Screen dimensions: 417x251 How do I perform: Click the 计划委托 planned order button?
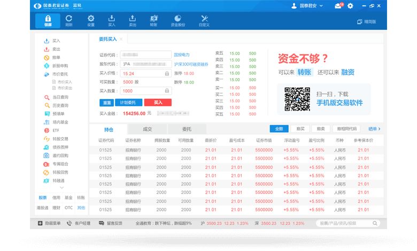(x=128, y=102)
